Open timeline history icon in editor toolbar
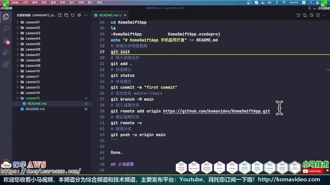Viewport: 330px width, 185px height. tap(299, 15)
